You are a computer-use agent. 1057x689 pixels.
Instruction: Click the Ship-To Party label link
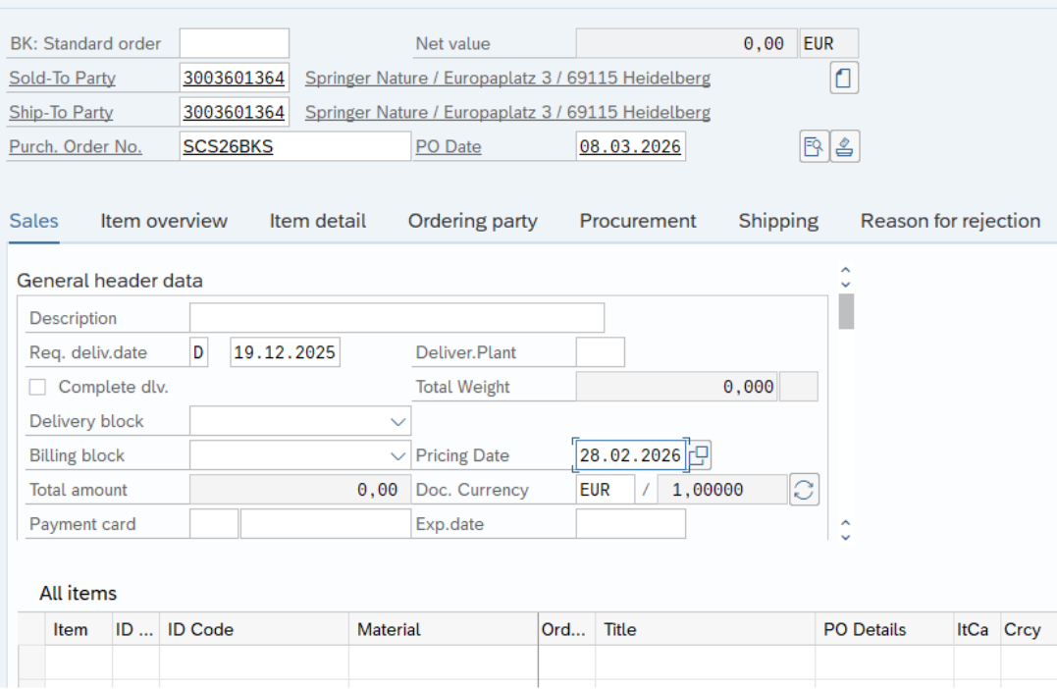61,113
